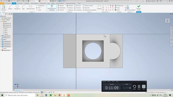Select the Дуга arc tool
Image resolution: width=173 pixels, height=97 pixels.
24,7
